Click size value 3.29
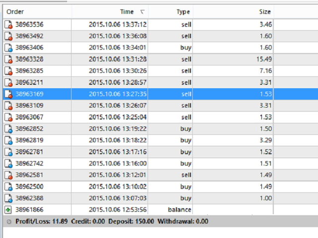 pos(266,140)
